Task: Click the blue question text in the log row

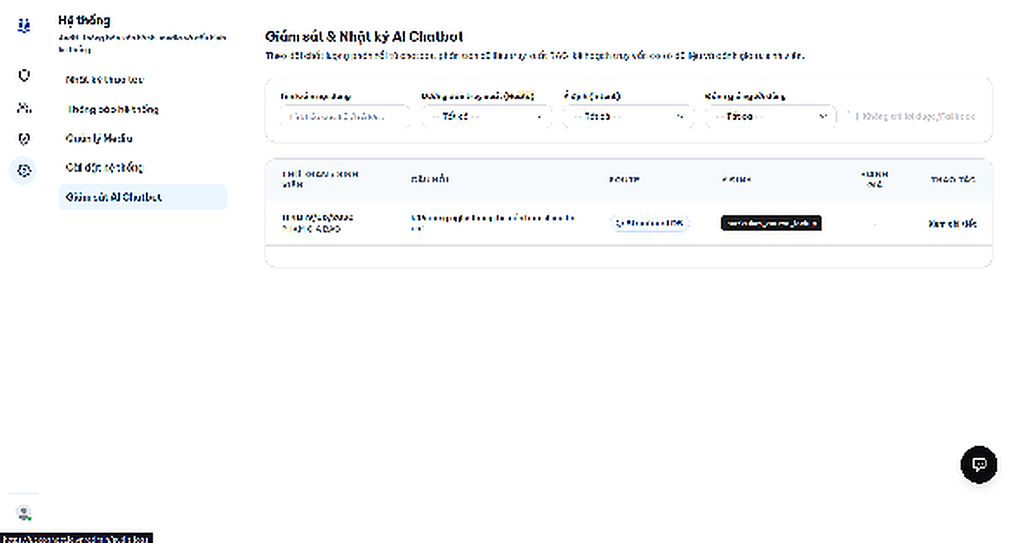Action: [x=493, y=223]
